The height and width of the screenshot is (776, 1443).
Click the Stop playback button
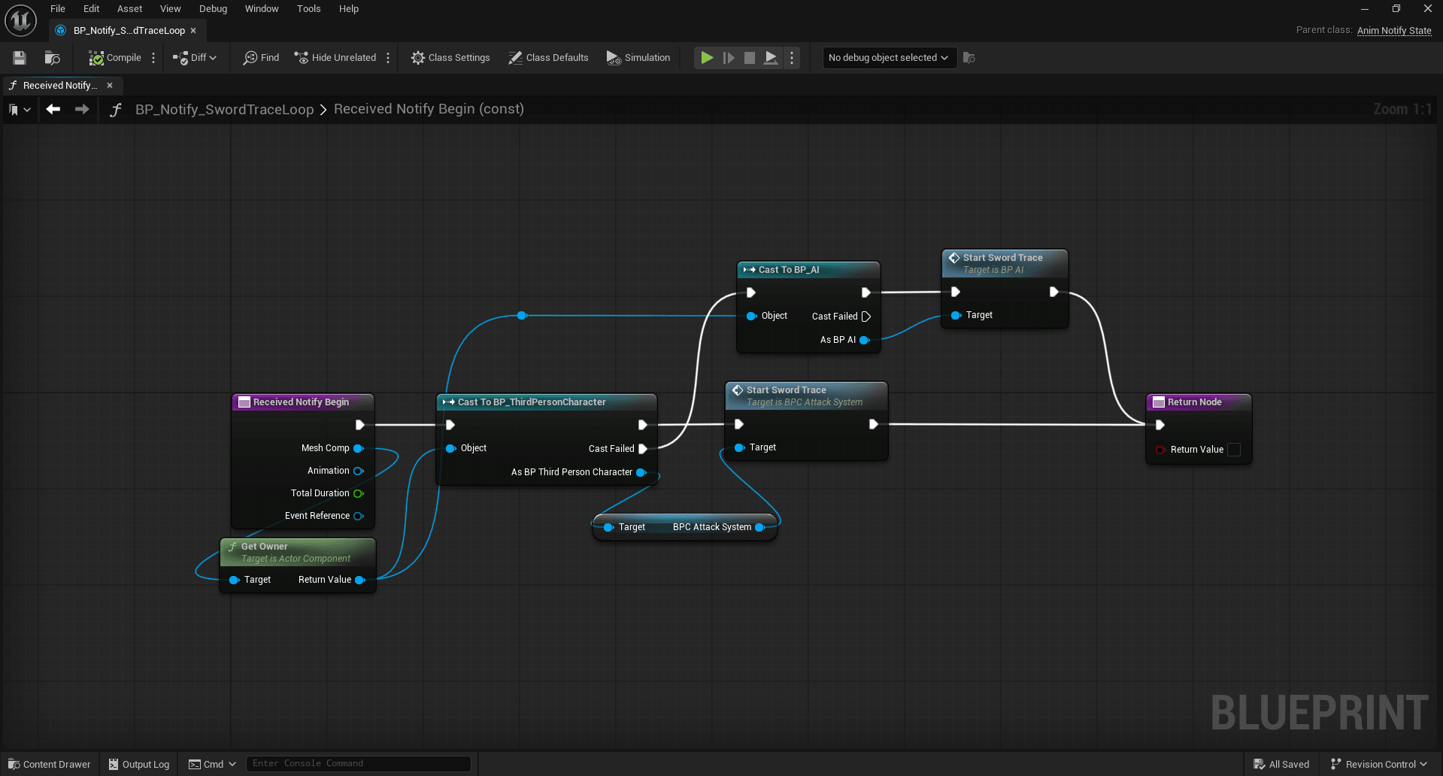[x=750, y=58]
